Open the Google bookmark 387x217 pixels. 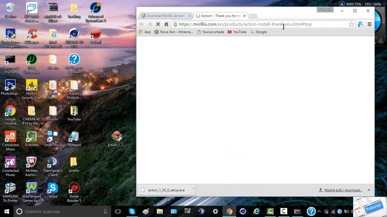258,32
